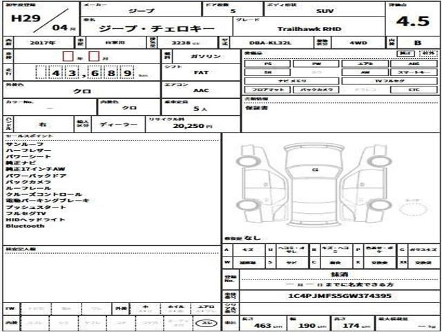Select the car name ジープ・チェロキー
Viewport: 442px width, 332px height.
tap(157, 29)
